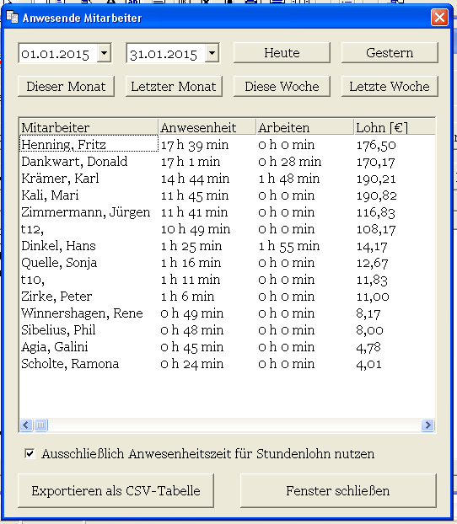Click Exportieren als CSV-Tabelle
This screenshot has height=524, width=457.
click(116, 490)
